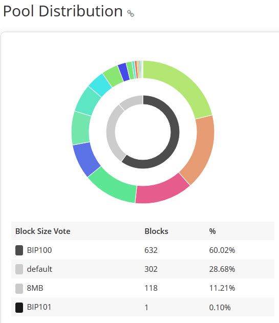Screen dimensions: 279x323
Task: Click the % column header
Action: click(x=212, y=231)
